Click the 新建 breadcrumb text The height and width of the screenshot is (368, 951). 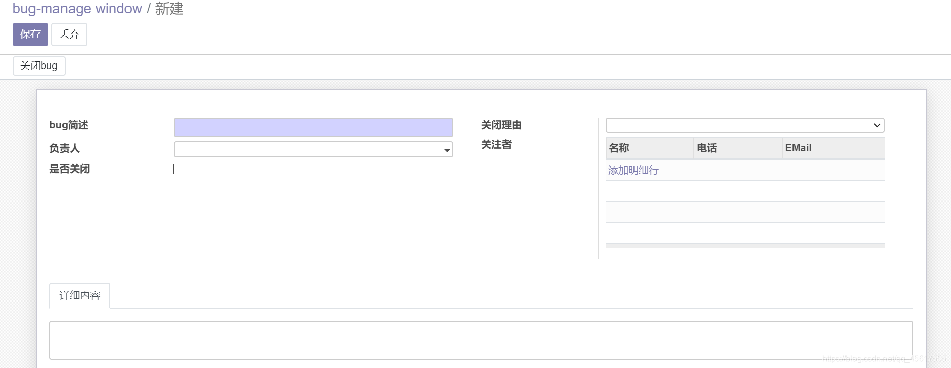pyautogui.click(x=170, y=9)
